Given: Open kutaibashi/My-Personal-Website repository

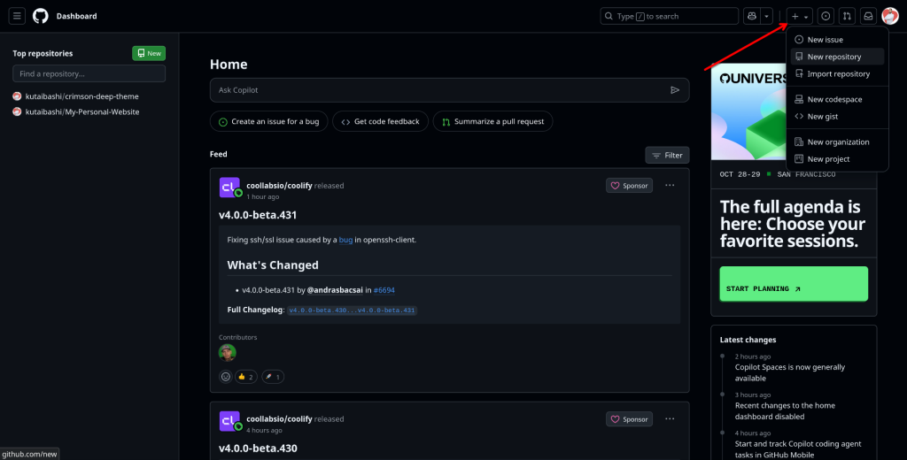Looking at the screenshot, I should pos(82,112).
